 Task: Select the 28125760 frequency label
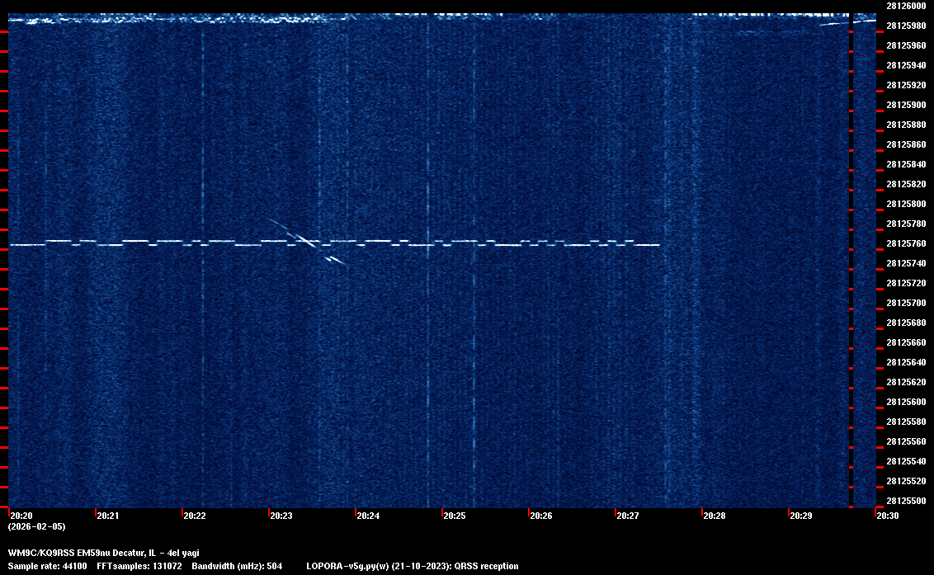coord(906,243)
